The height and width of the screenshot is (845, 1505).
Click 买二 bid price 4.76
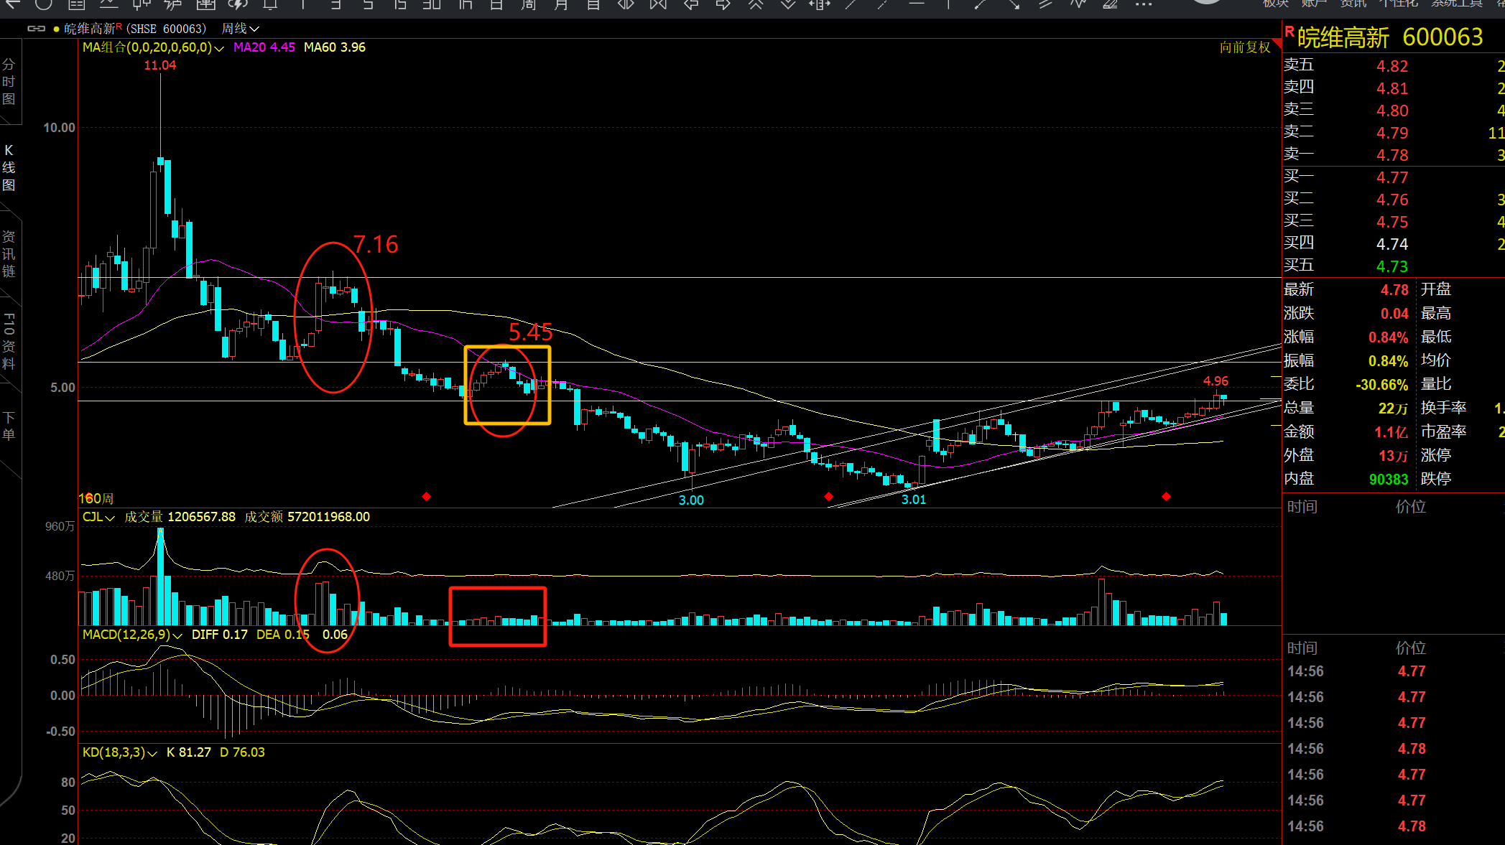[x=1391, y=200]
